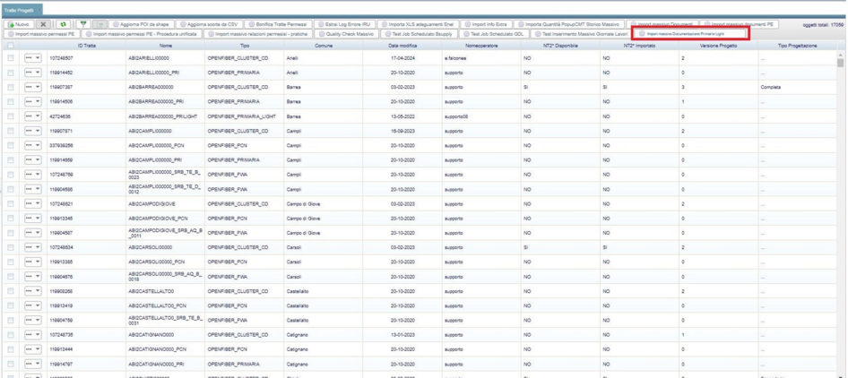Click the scrollbar up arrow
The width and height of the screenshot is (848, 378).
(841, 54)
